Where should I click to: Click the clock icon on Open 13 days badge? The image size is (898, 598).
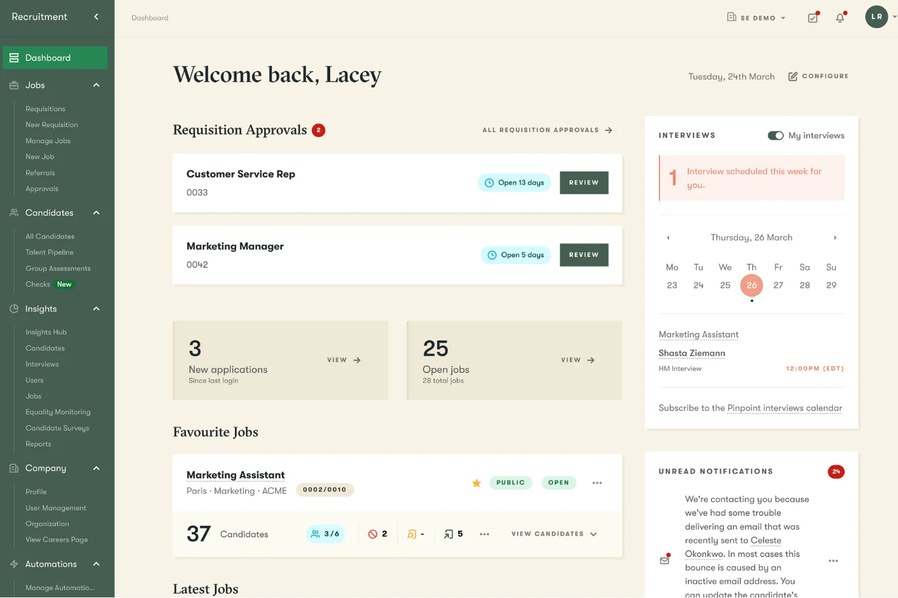[x=489, y=183]
